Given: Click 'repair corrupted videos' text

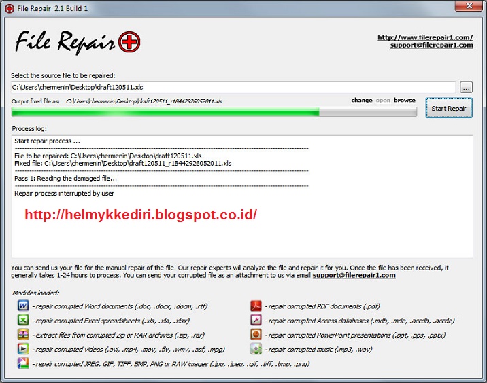Looking at the screenshot, I should 129,350.
